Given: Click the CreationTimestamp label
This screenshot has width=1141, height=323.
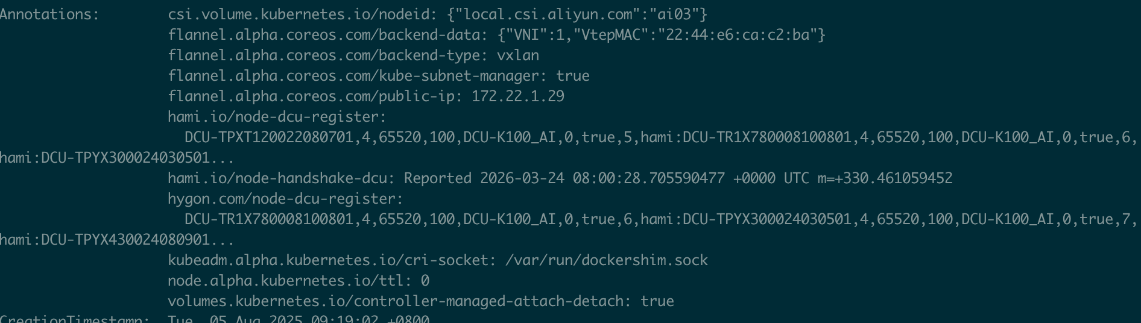Looking at the screenshot, I should click(x=75, y=319).
